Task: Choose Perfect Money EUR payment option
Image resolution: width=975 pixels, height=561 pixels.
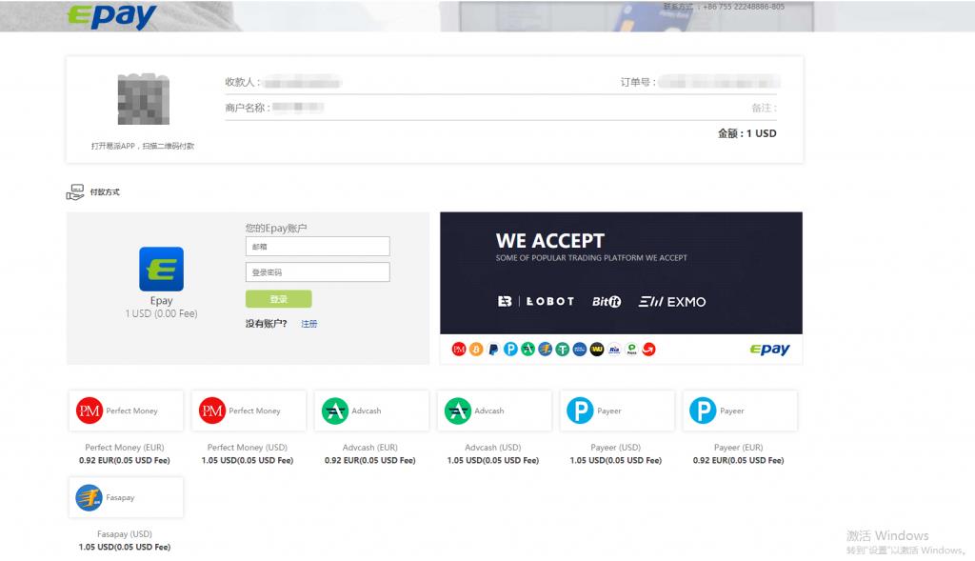Action: [126, 411]
